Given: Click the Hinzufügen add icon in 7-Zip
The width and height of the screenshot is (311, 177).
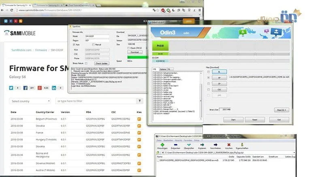Looking at the screenshot, I should [x=162, y=145].
